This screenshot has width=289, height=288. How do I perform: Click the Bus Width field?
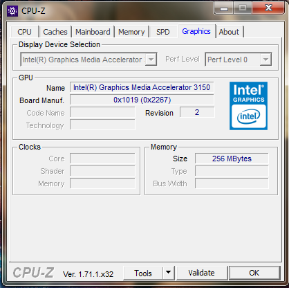232,183
